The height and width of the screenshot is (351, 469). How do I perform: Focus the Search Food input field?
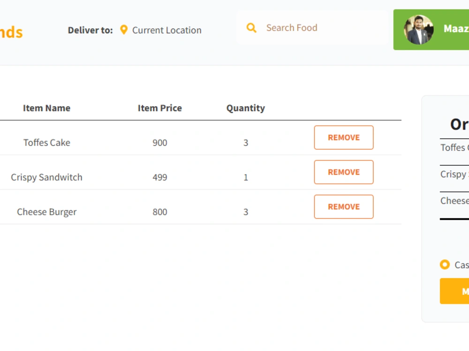point(312,28)
